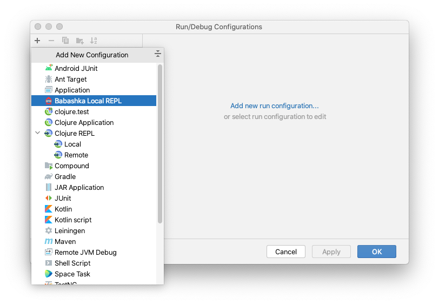Click the Leiningen gear icon
The height and width of the screenshot is (304, 439).
49,230
